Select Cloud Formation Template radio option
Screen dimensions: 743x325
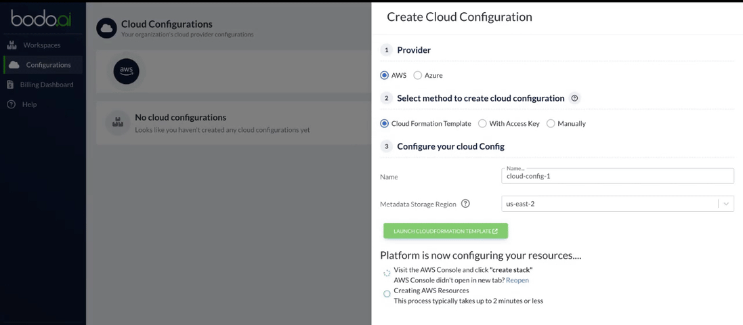pos(385,124)
